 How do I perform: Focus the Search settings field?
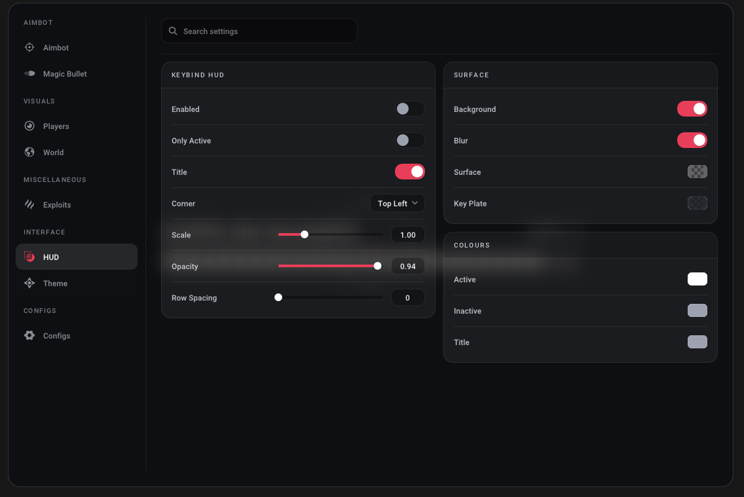259,31
